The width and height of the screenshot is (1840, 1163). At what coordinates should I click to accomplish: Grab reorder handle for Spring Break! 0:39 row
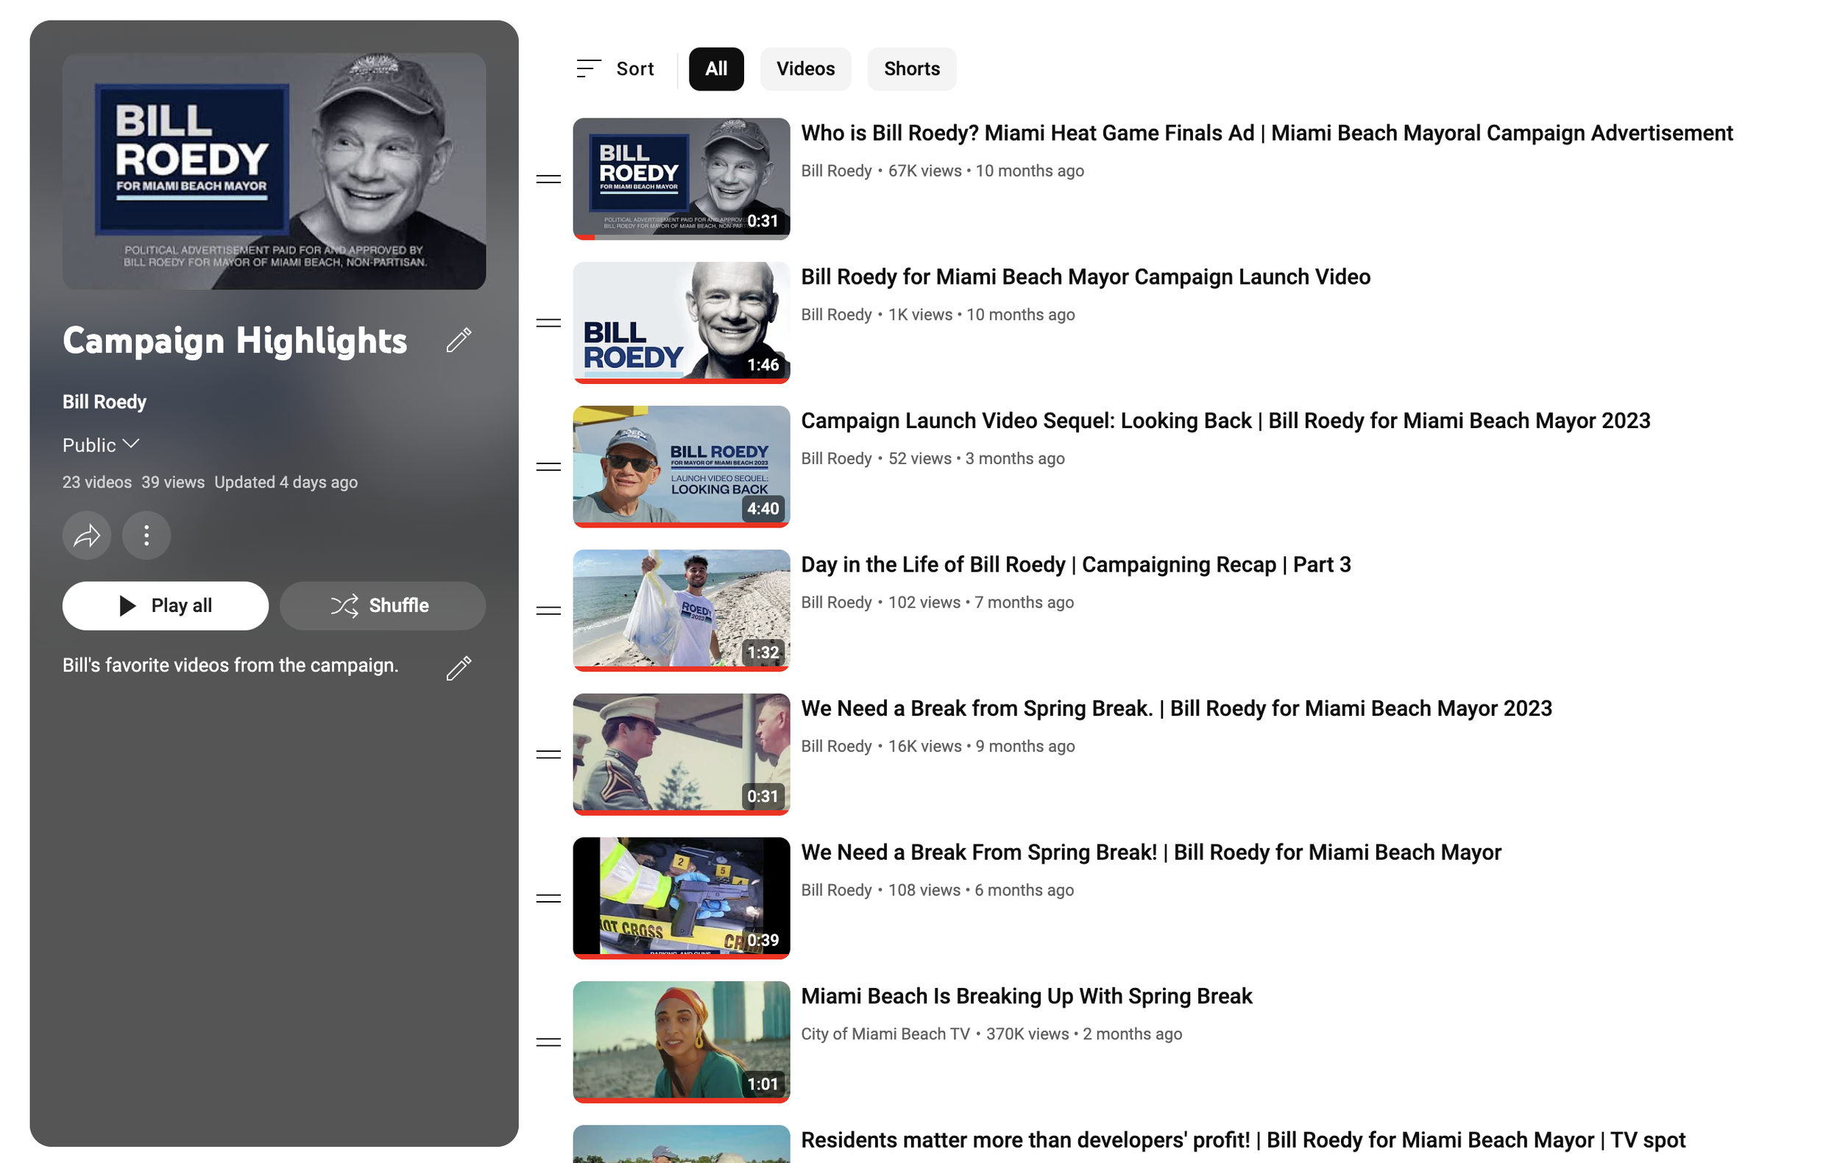[548, 898]
